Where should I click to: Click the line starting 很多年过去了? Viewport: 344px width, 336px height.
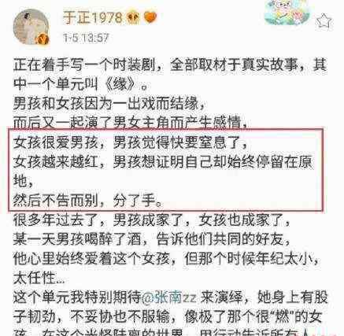tap(152, 220)
